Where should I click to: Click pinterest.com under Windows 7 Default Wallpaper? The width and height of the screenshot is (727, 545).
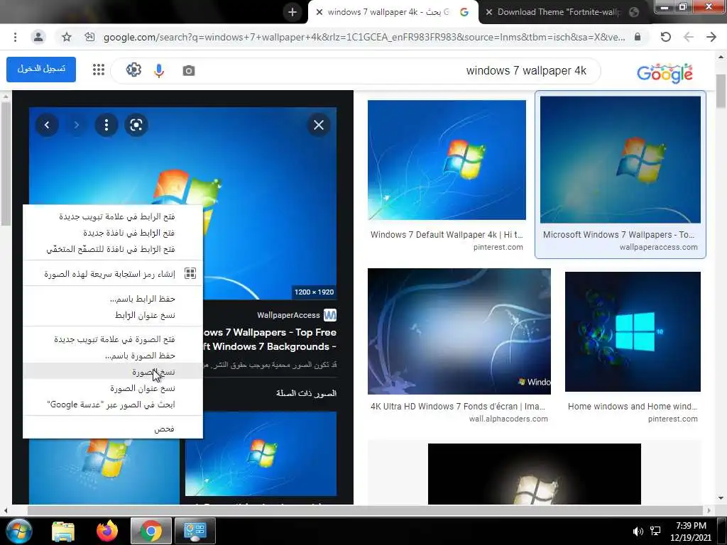click(x=498, y=248)
